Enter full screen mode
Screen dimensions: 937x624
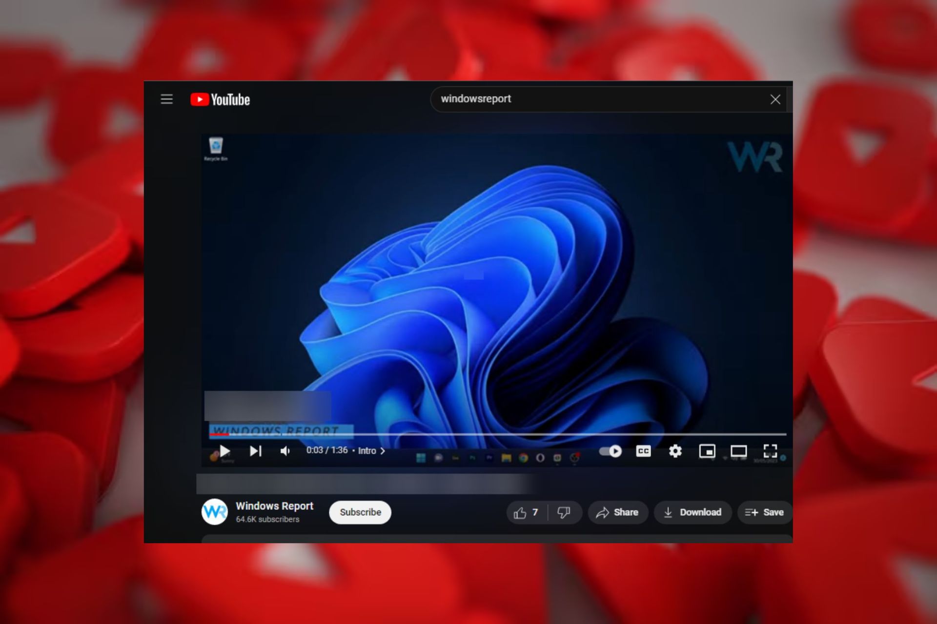[770, 451]
